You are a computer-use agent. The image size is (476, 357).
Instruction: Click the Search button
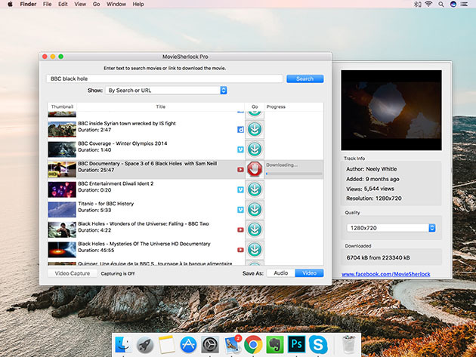click(304, 78)
